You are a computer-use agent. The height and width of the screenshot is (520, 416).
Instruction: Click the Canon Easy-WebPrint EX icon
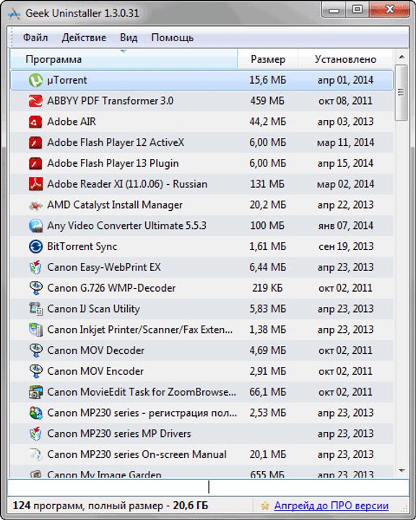coord(35,267)
